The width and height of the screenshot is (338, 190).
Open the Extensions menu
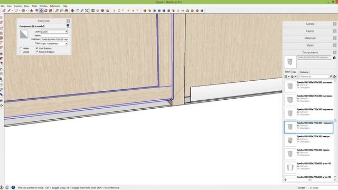(x=55, y=6)
